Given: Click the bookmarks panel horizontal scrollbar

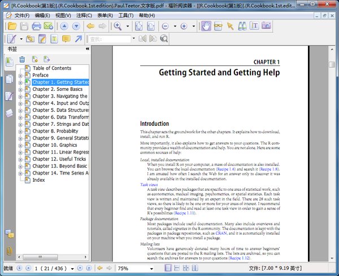Looking at the screenshot, I should [41, 257].
